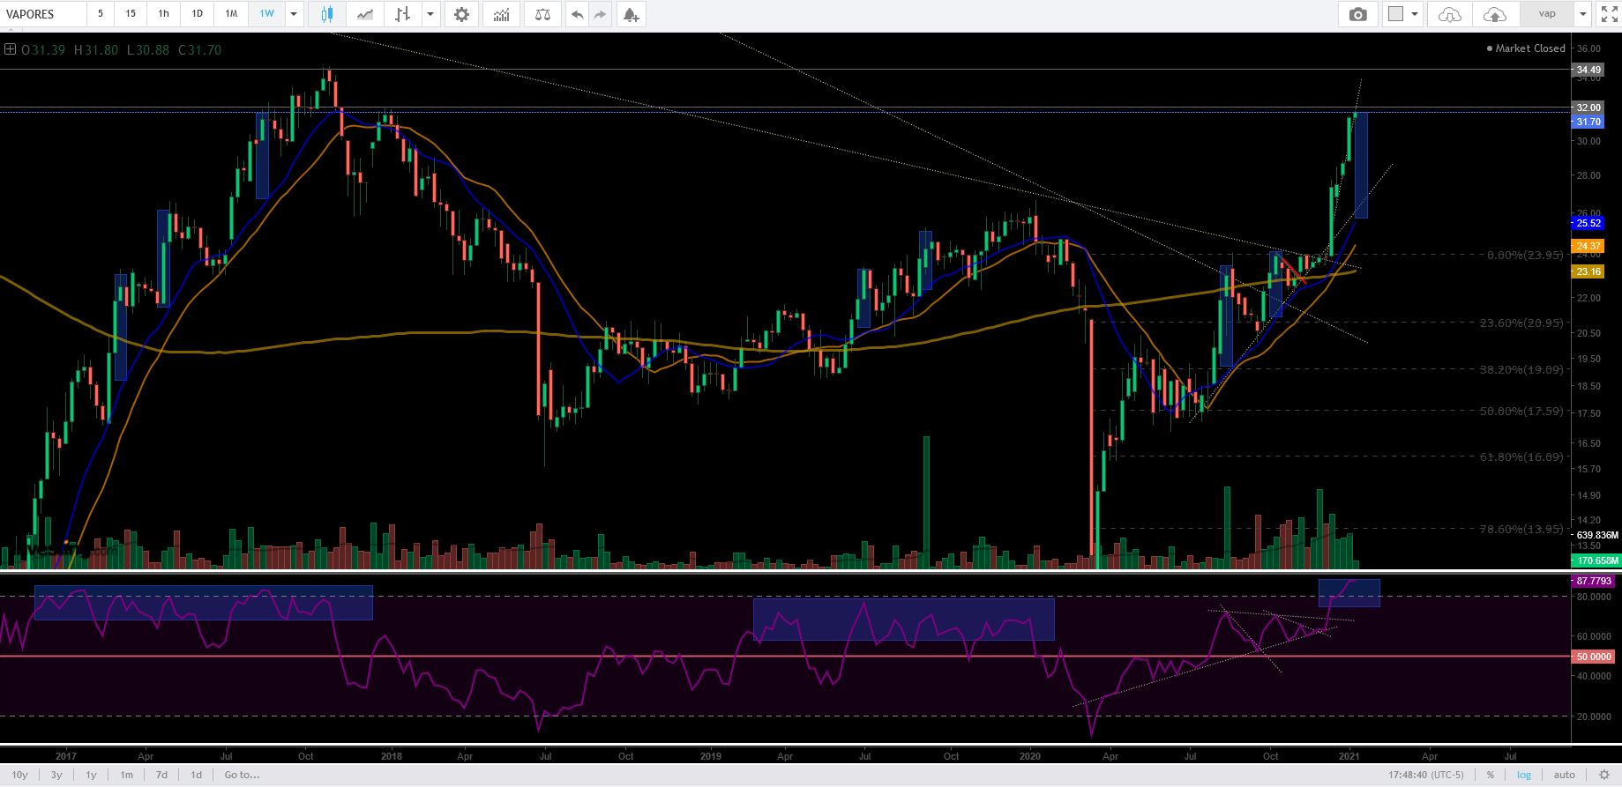Create a new price alert

click(630, 14)
